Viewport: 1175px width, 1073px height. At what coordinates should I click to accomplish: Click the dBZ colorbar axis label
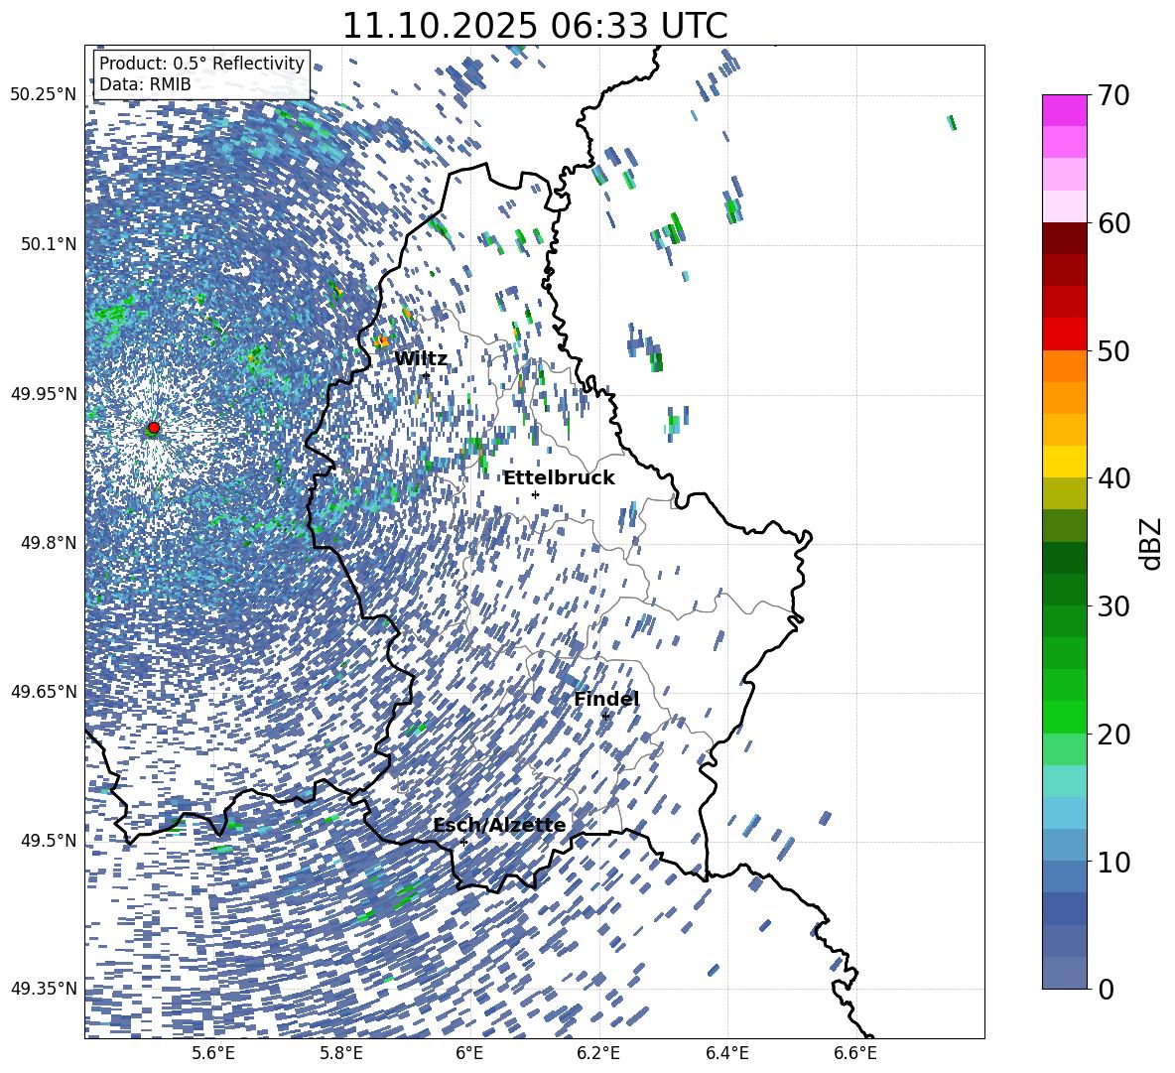(x=1152, y=543)
